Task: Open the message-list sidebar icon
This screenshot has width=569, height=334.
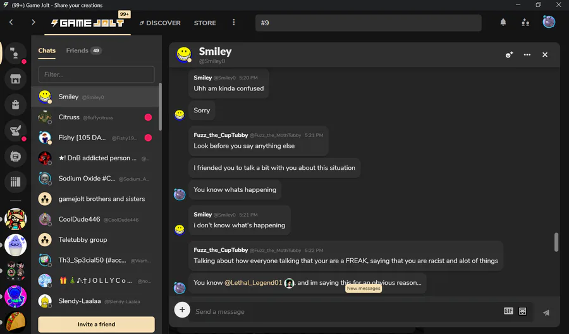Action: point(15,156)
